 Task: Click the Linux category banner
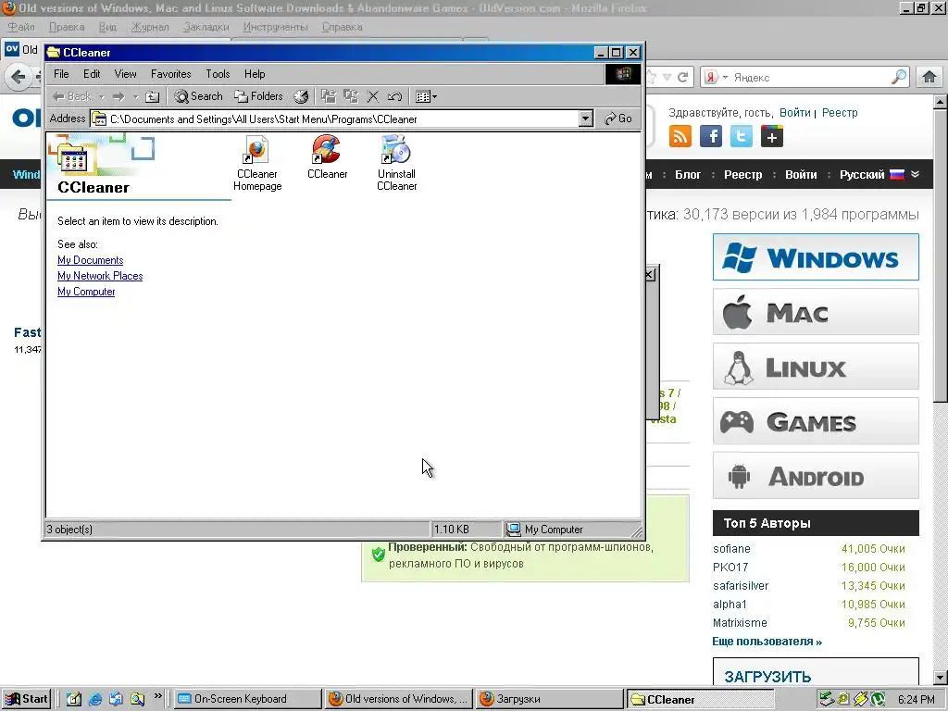816,367
